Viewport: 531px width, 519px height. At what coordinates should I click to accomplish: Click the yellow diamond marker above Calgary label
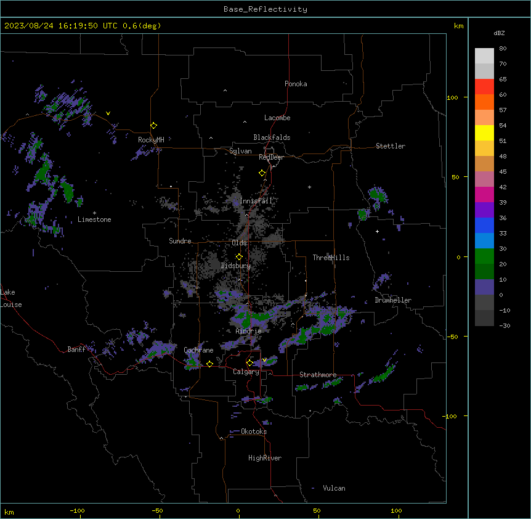coord(249,363)
